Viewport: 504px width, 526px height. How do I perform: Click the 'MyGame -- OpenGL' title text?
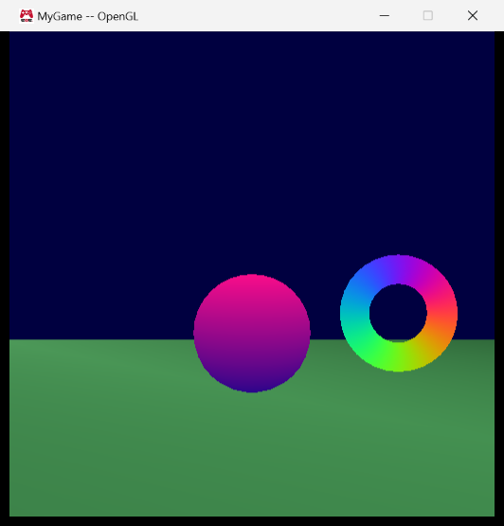point(87,16)
